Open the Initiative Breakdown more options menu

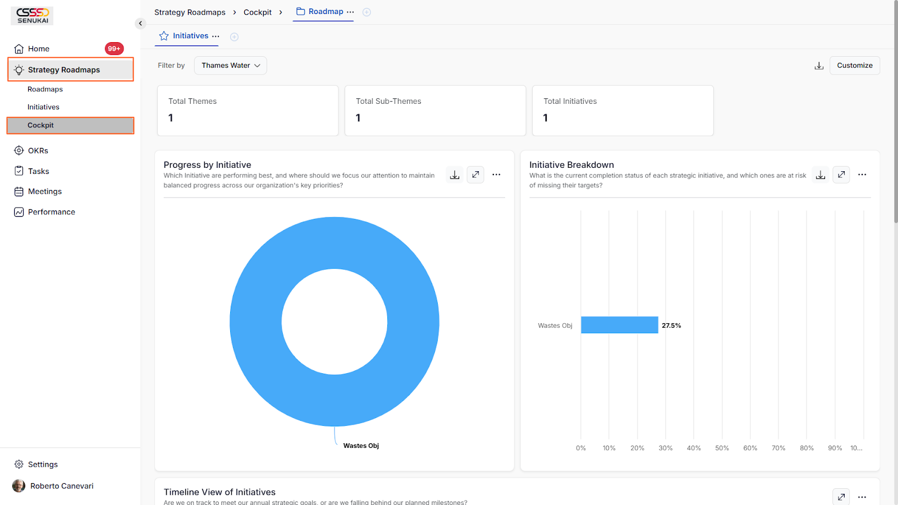pyautogui.click(x=862, y=175)
